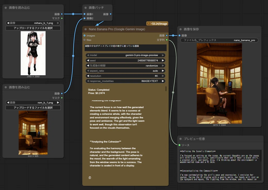
Task: Collapse the Nano Banana Pro node dot
Action: click(85, 29)
